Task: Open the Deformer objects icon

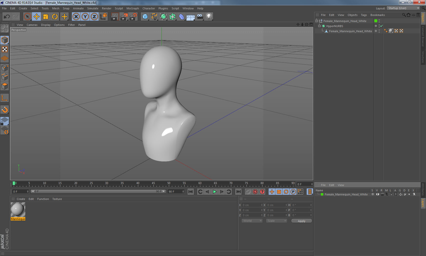Action: click(x=182, y=17)
